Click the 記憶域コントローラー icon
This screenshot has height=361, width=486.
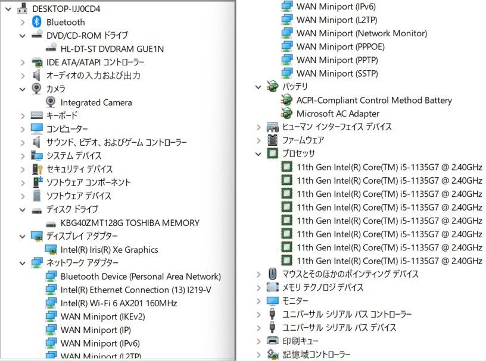tap(272, 354)
